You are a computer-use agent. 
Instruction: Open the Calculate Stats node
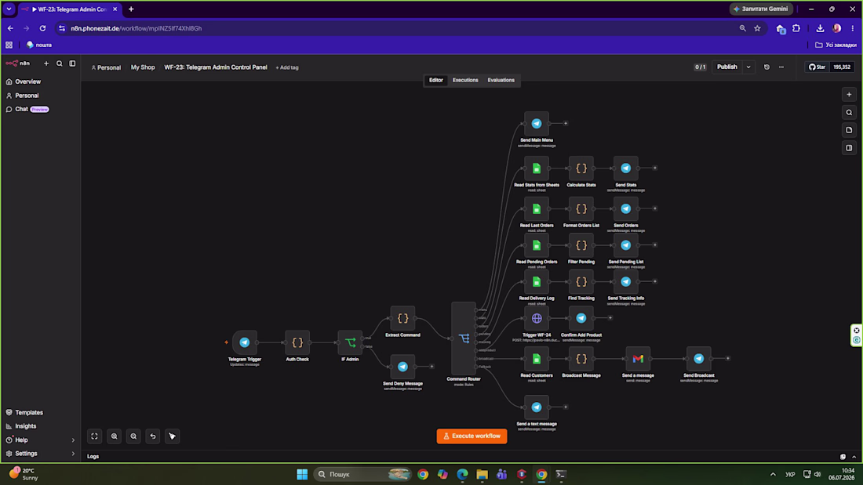(581, 168)
